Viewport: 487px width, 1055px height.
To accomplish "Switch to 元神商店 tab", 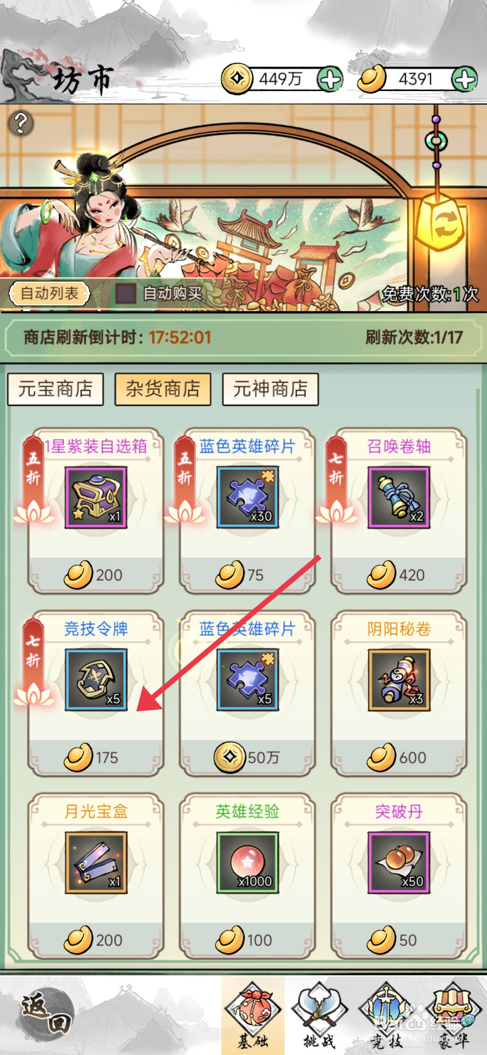I will point(271,389).
